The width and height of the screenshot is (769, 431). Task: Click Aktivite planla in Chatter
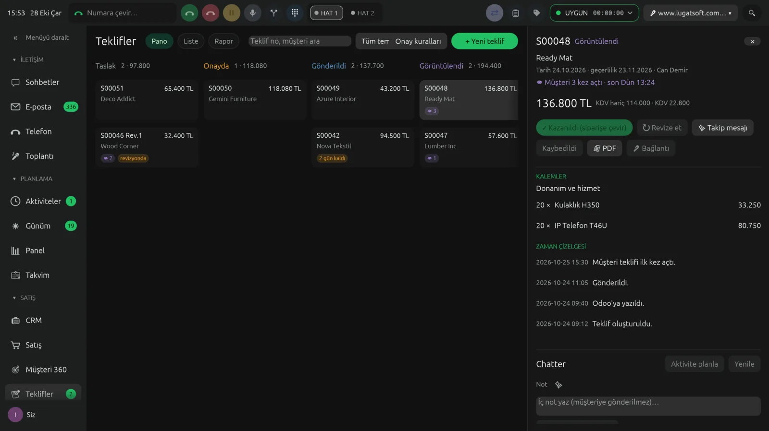tap(695, 364)
